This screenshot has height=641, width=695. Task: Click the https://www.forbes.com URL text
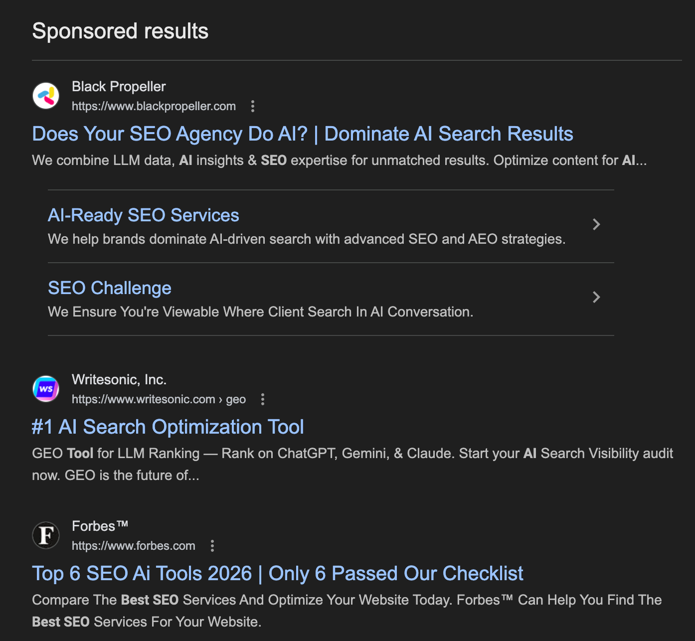pos(133,546)
